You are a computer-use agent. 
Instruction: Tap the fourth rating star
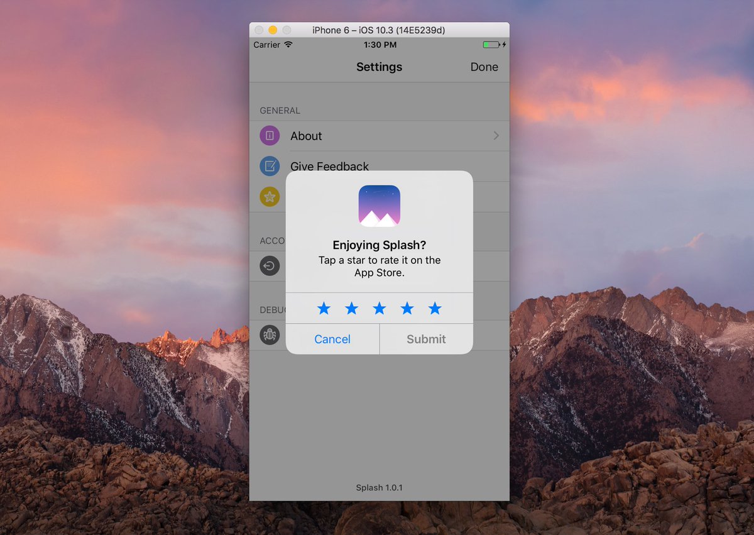click(x=407, y=308)
